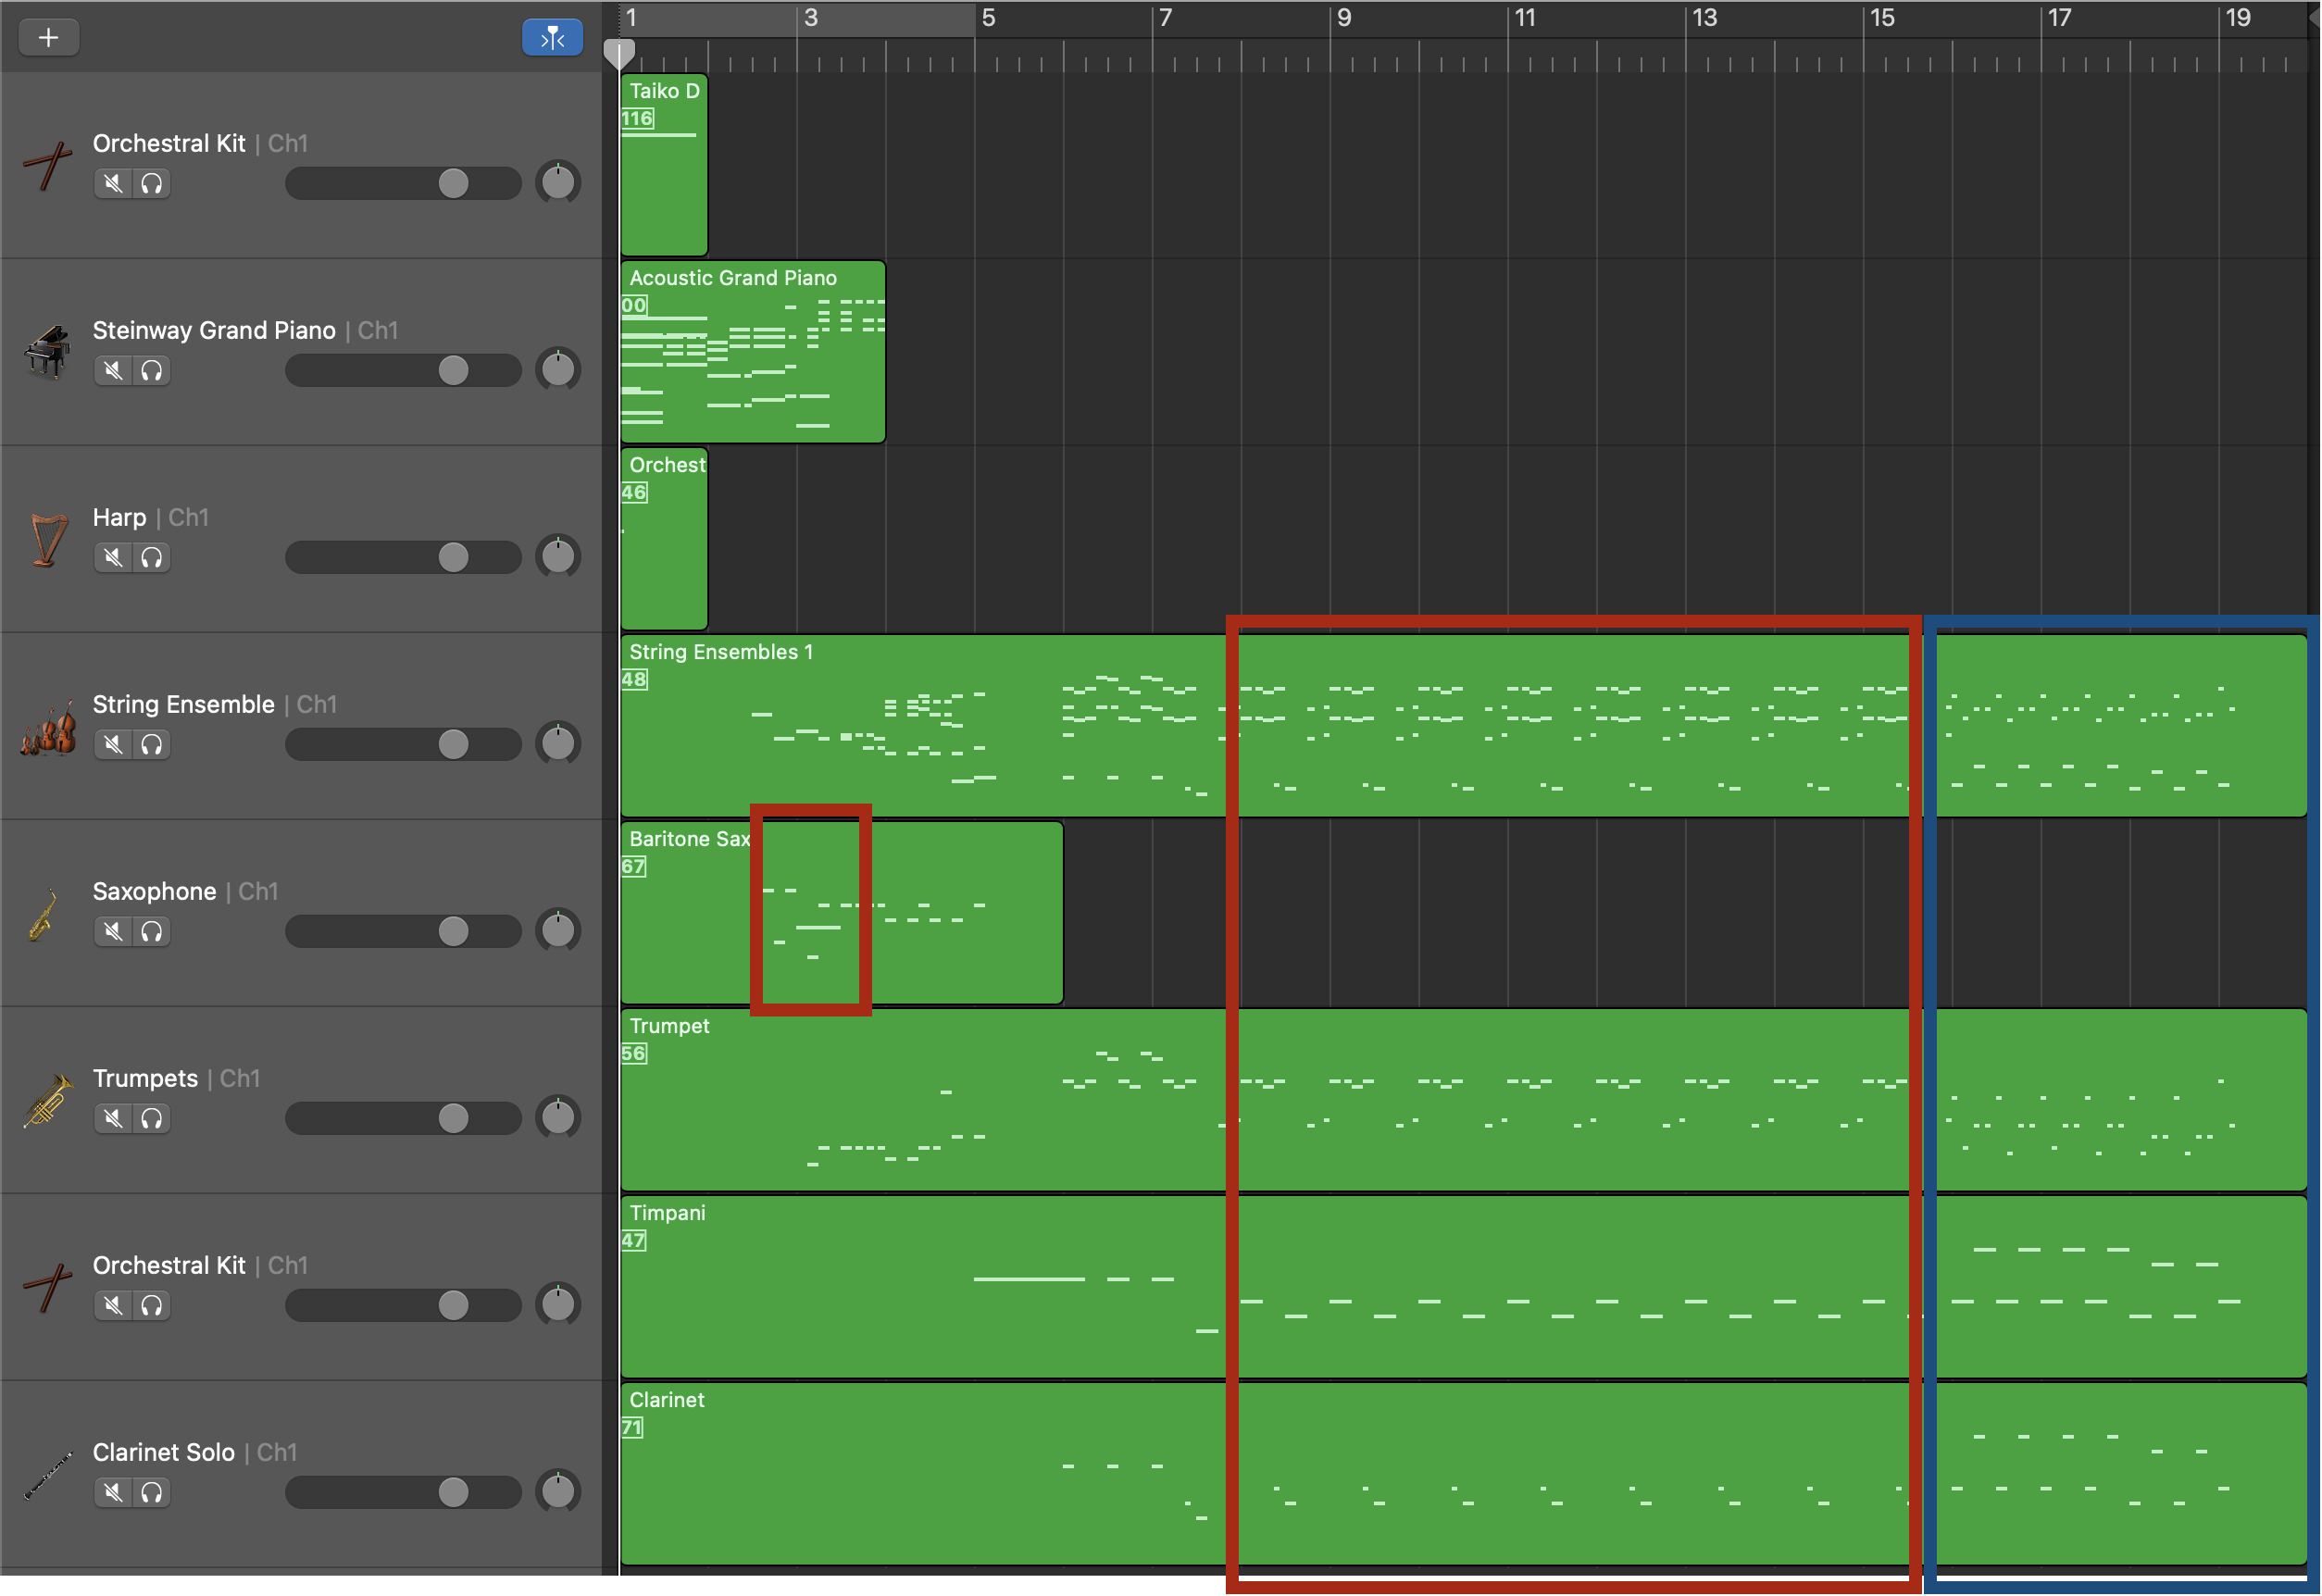
Task: Solo the Saxophone track
Action: pyautogui.click(x=151, y=931)
